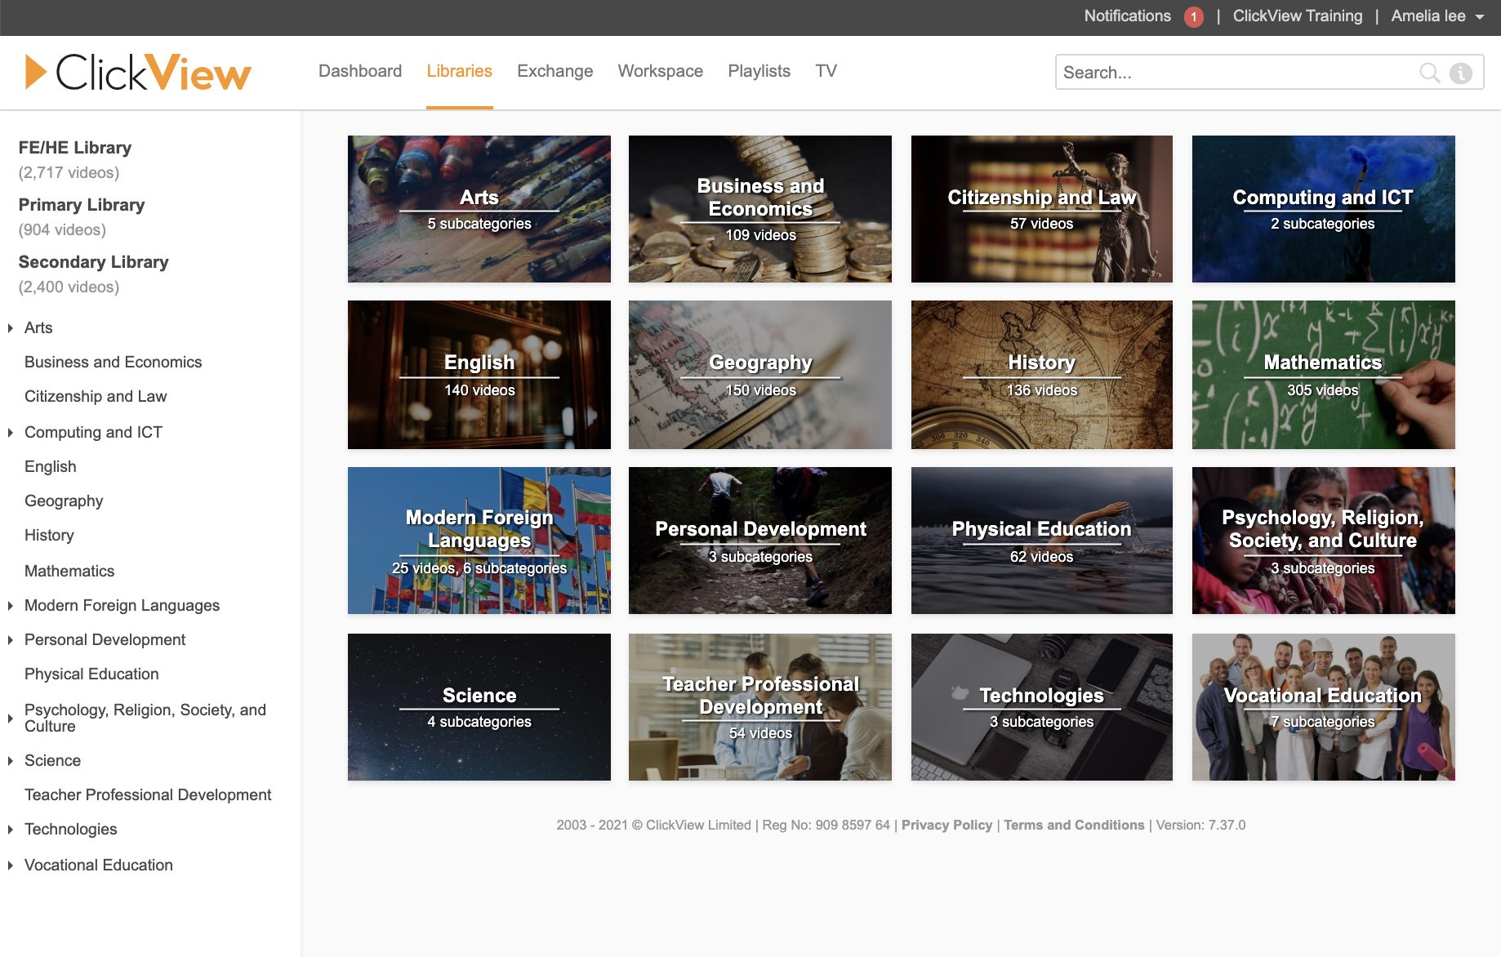
Task: Open Psychology, Religion, Society, and Culture tile
Action: (1324, 541)
